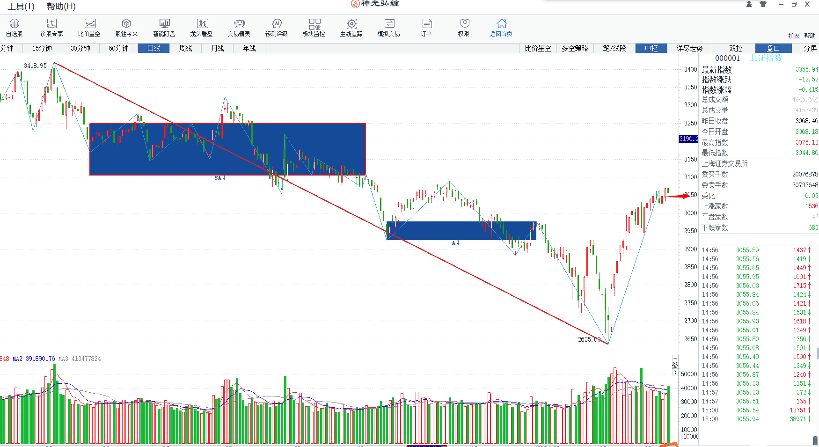Screen dimensions: 819x447
Task: Switch to the 30分钟 period tab
Action: tap(80, 48)
